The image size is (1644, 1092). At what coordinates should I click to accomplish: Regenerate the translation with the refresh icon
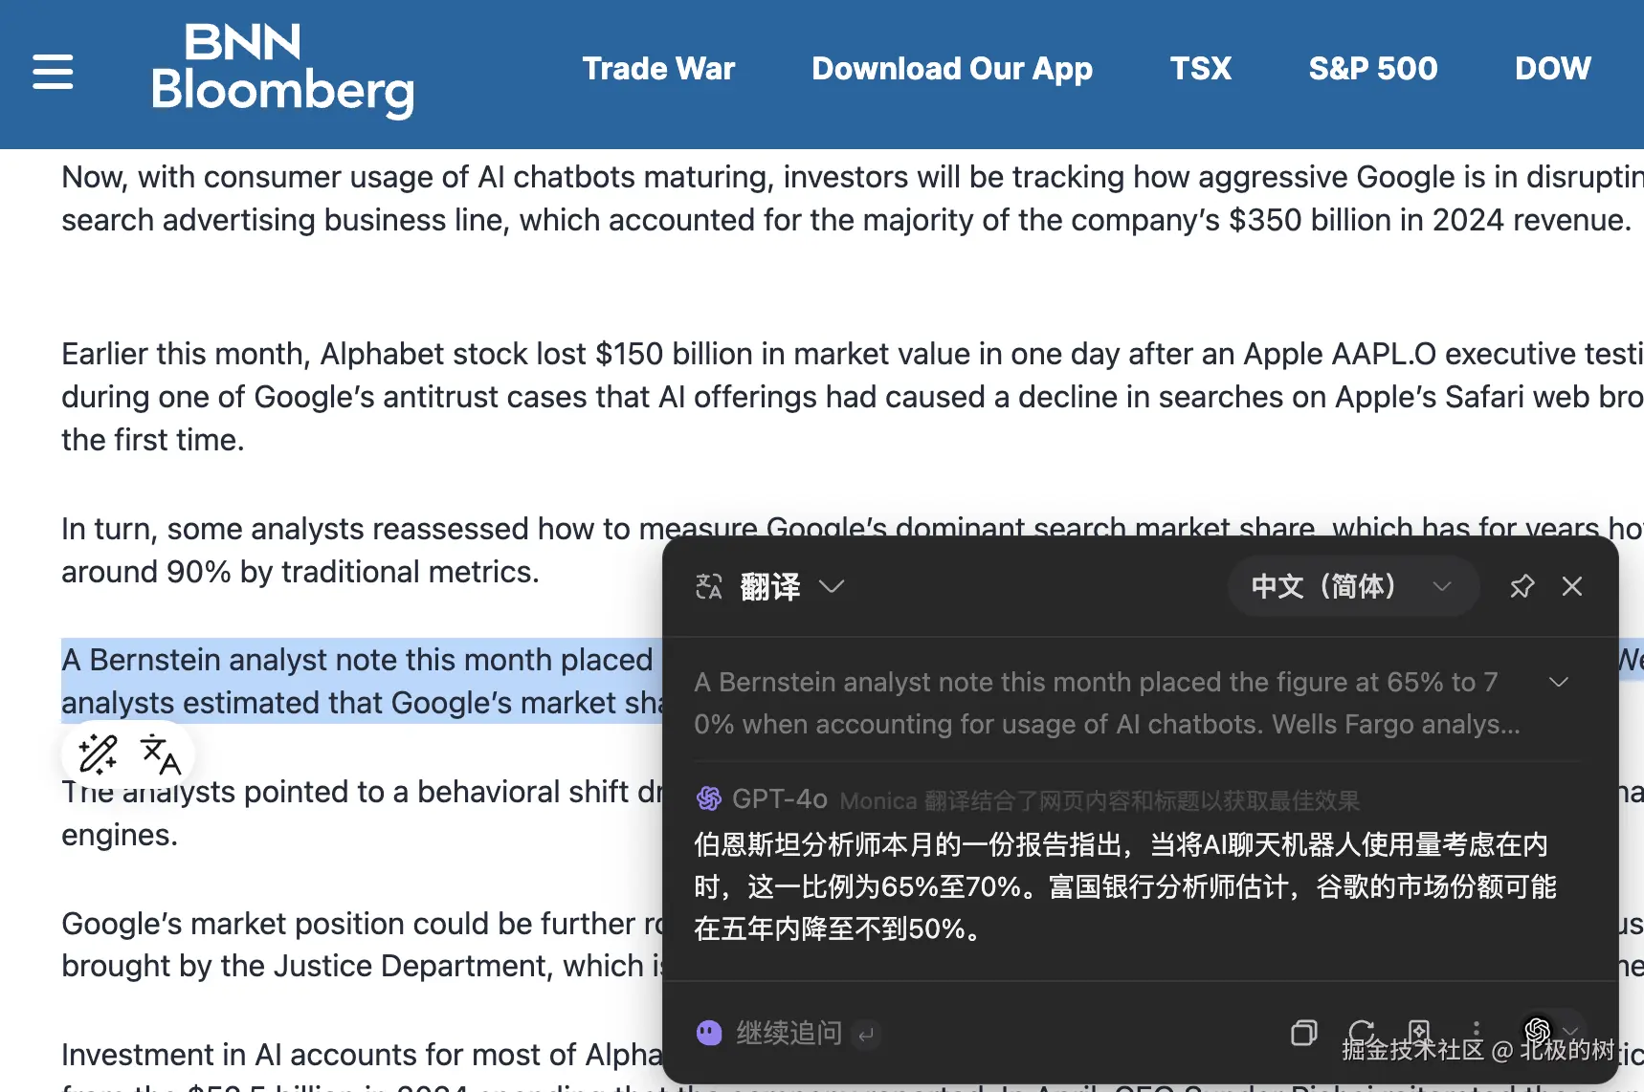[x=1362, y=1031]
